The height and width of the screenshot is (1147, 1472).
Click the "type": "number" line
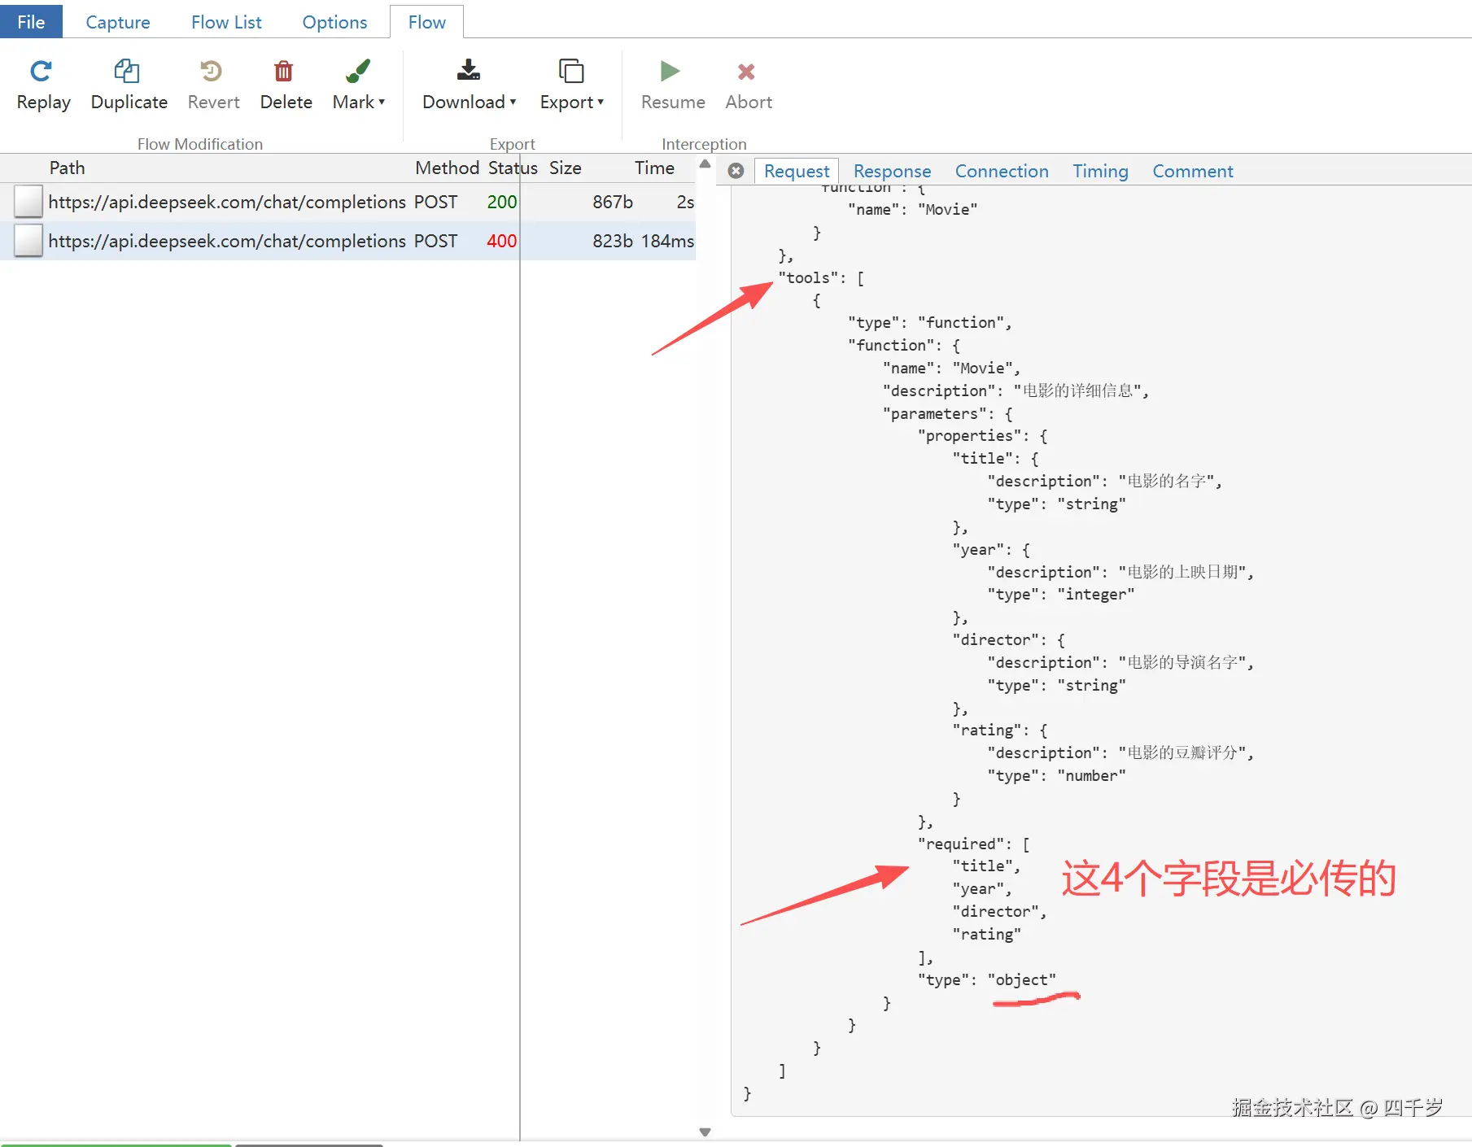(x=1057, y=775)
